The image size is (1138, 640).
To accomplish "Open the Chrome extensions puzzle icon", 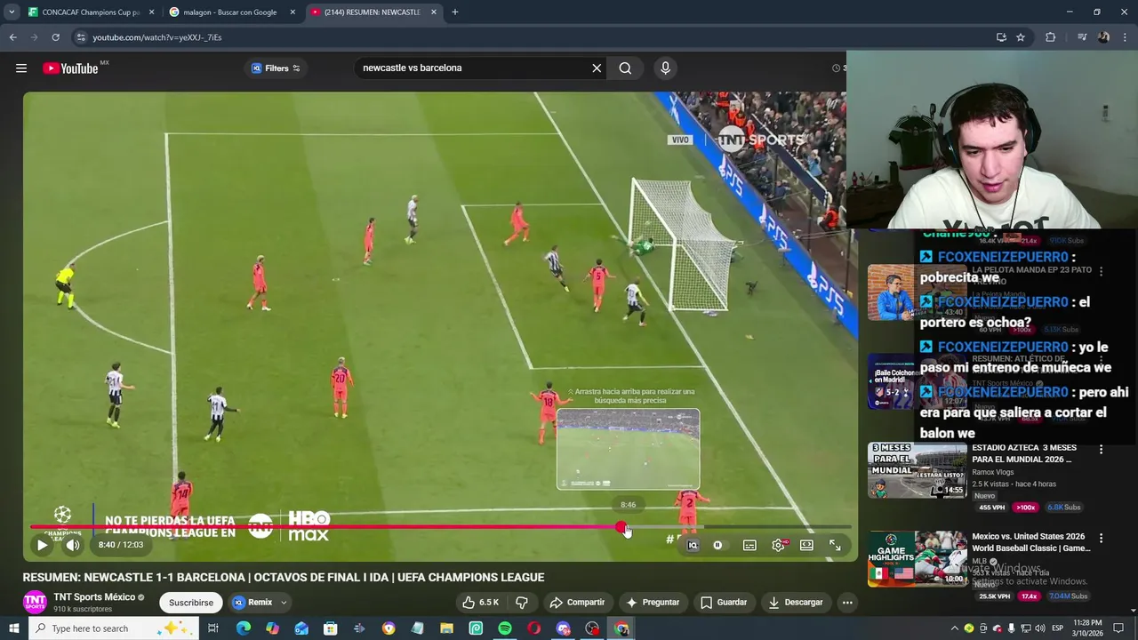I will click(1050, 37).
